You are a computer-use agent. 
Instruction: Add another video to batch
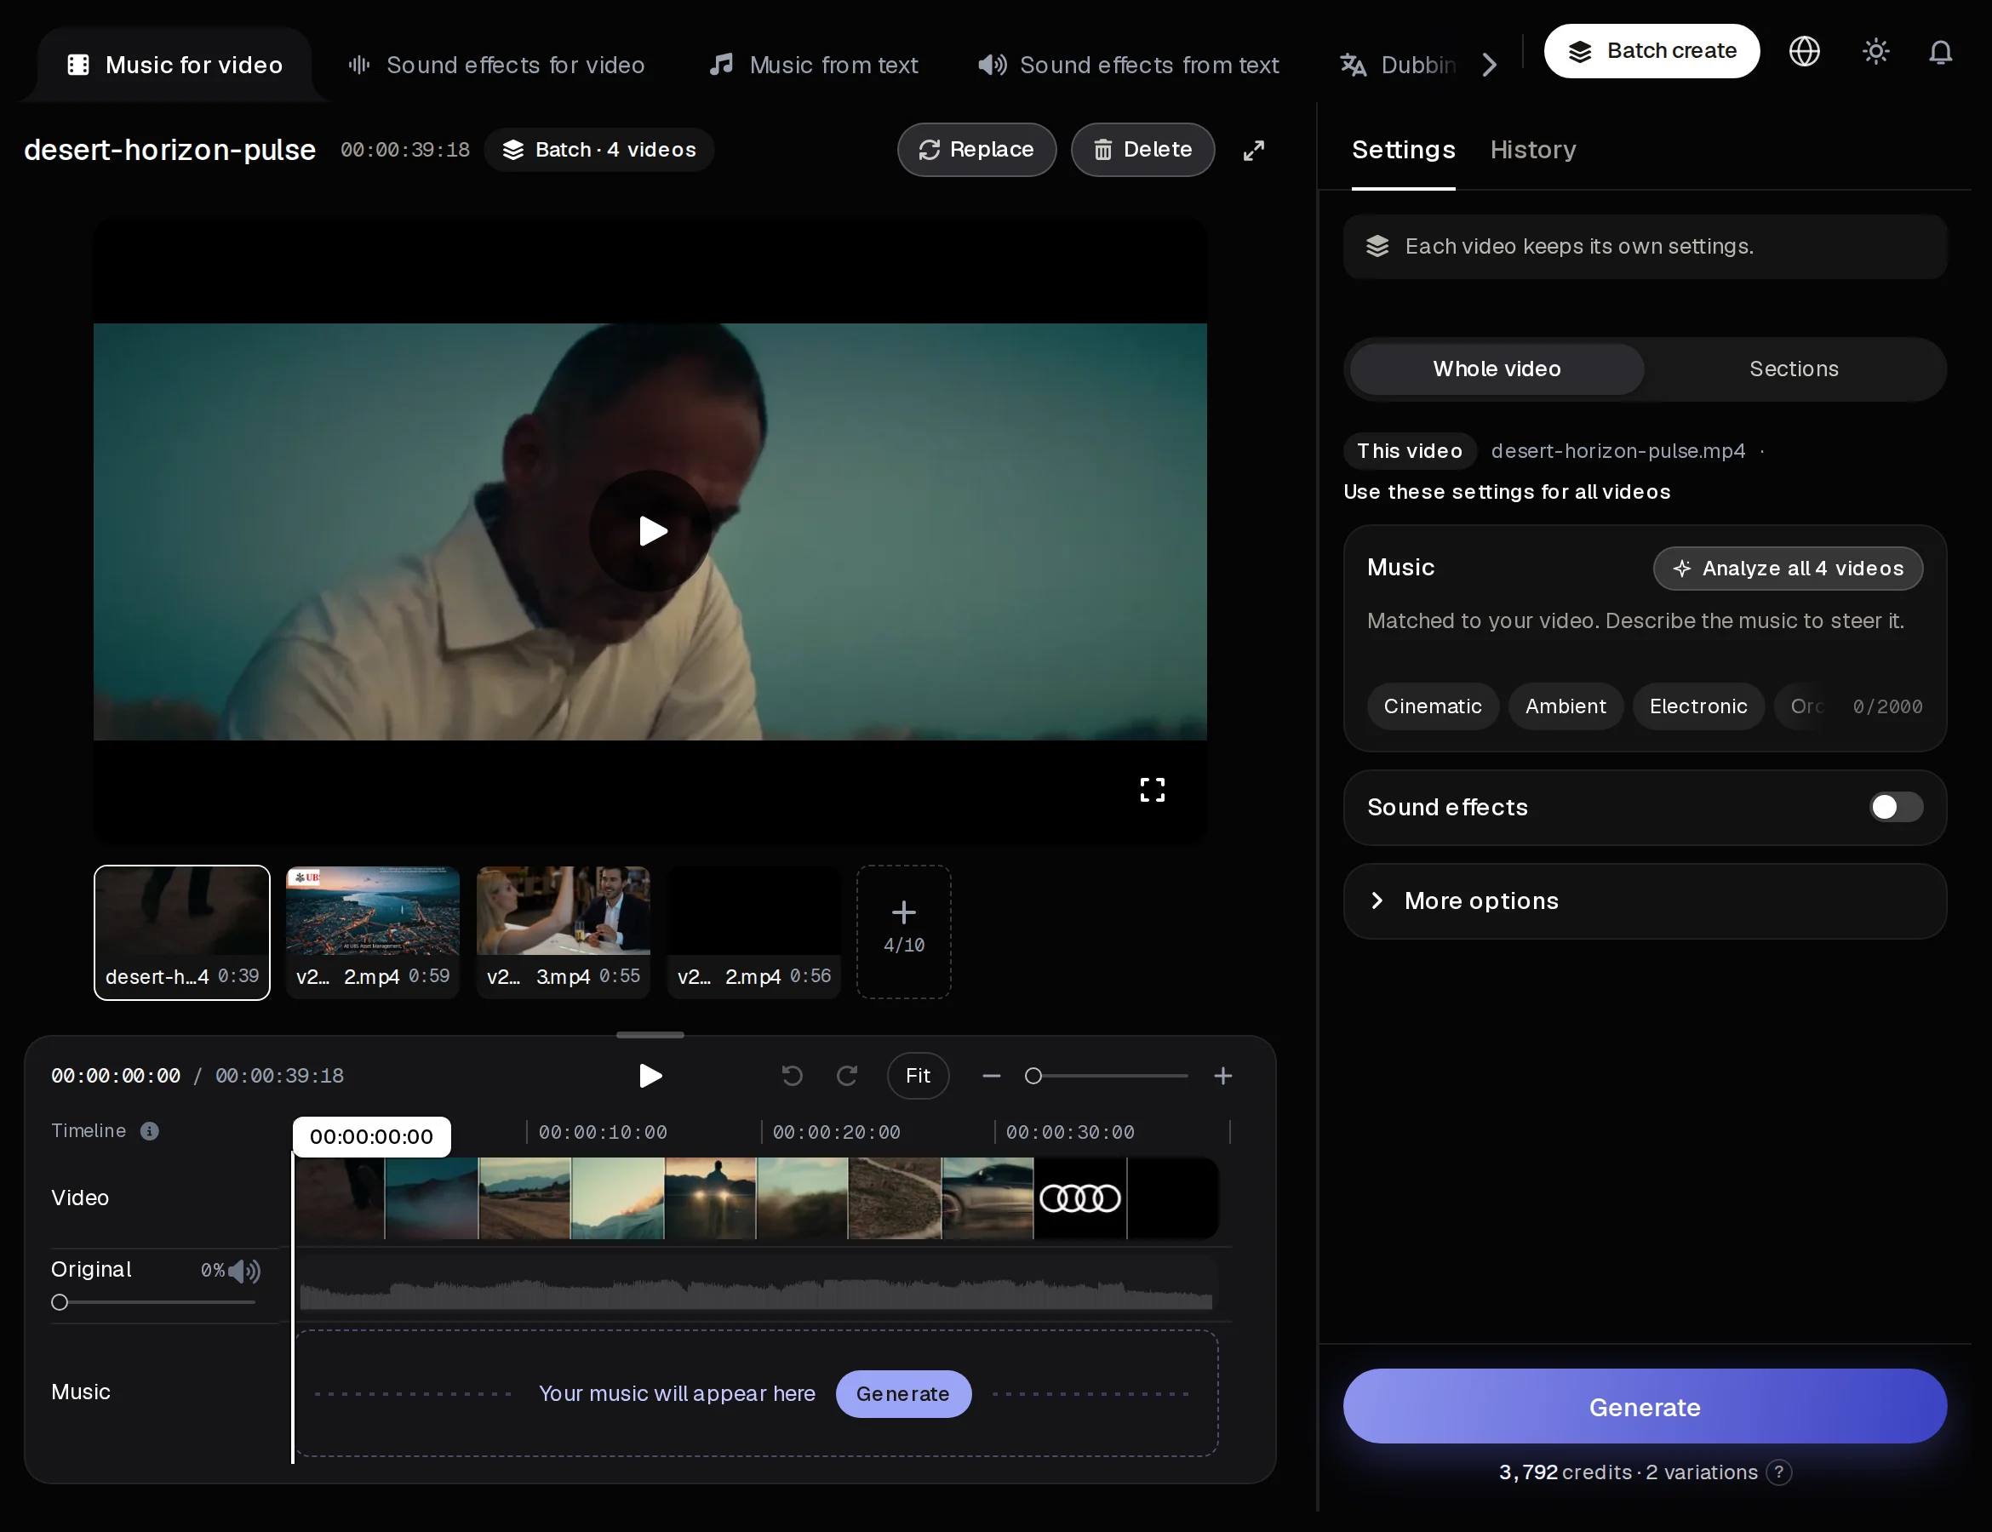point(903,931)
